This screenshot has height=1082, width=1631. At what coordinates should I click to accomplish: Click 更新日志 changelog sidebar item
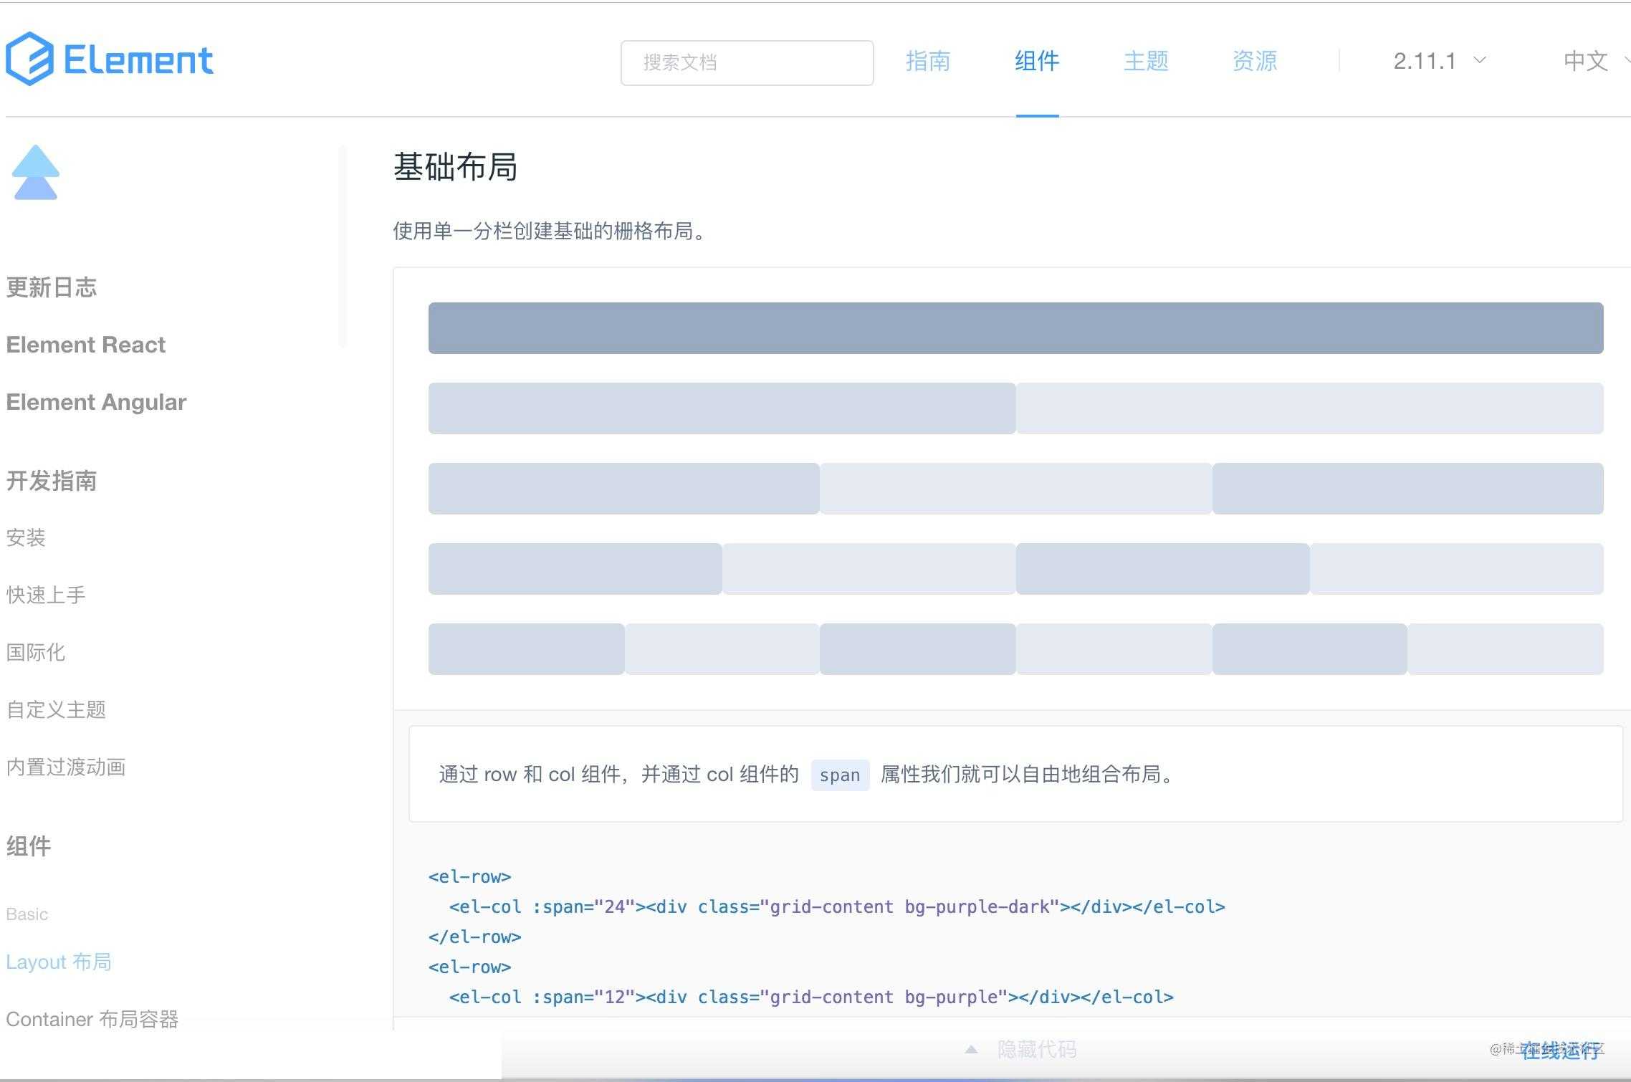[52, 286]
